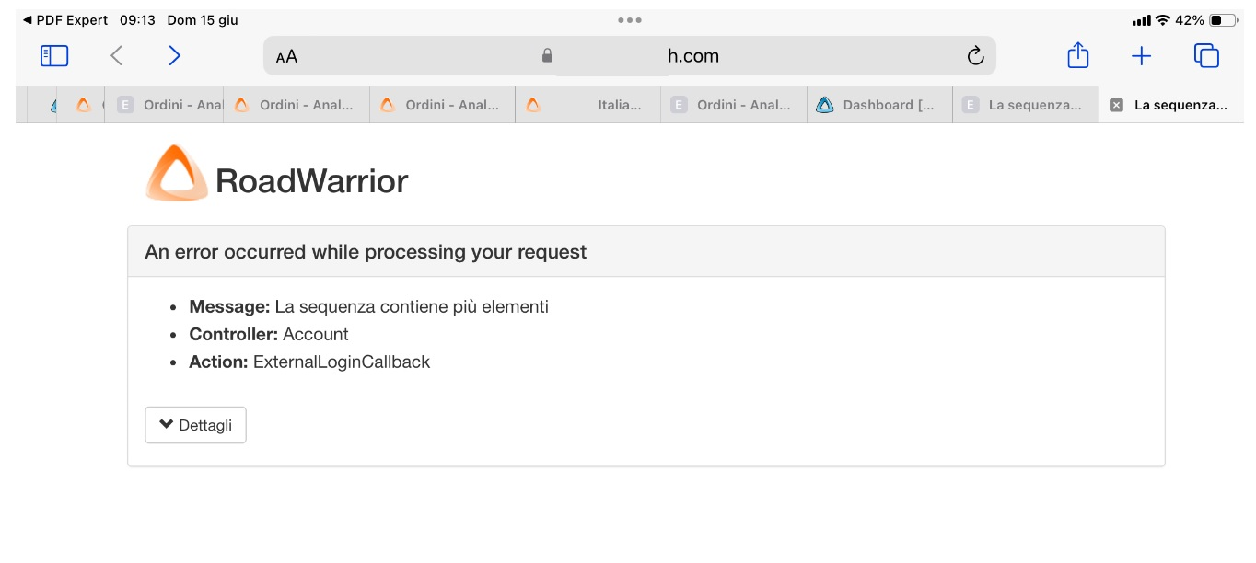Reload the current page
Screen dimensions: 1256x563
pos(975,56)
